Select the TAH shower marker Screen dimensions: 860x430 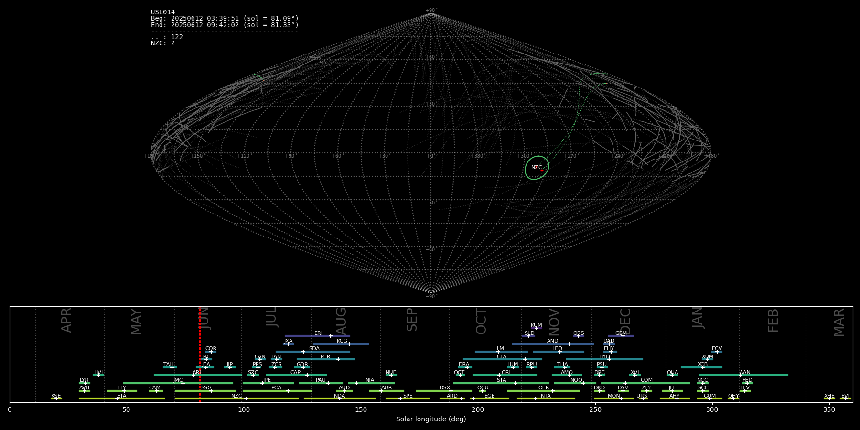172,367
